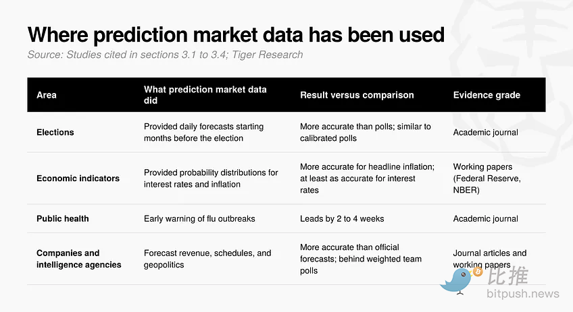Select the Elections row label
Viewport: 573px width, 312px height.
tap(55, 132)
